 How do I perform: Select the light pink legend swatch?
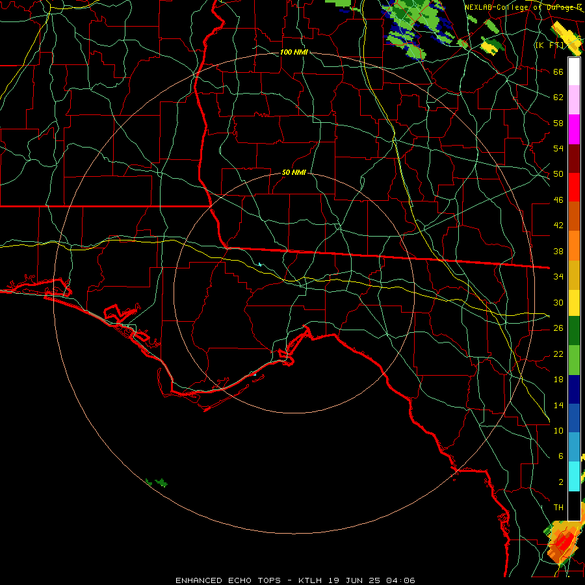coord(574,100)
